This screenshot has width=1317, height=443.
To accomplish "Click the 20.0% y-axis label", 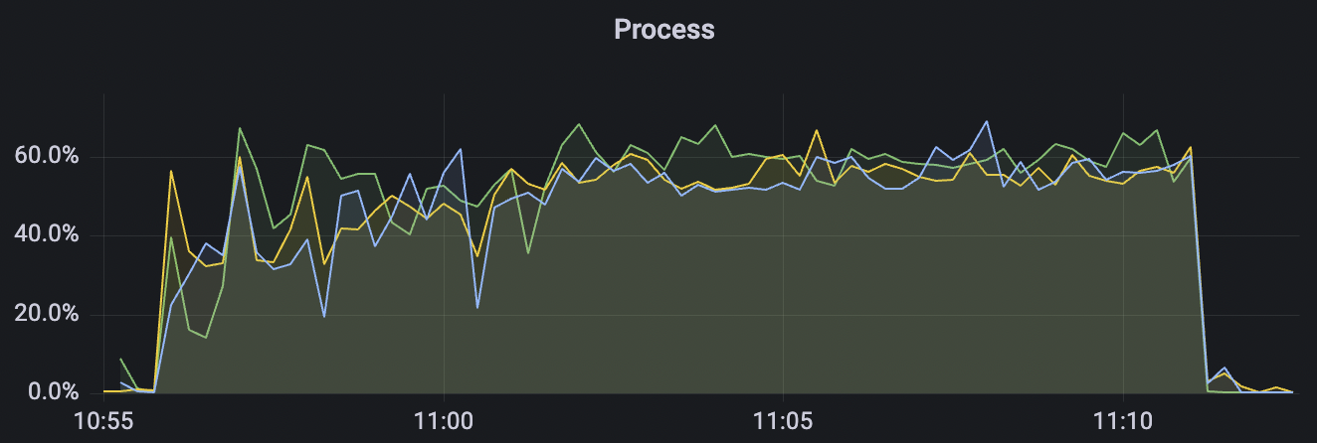I will (x=48, y=314).
